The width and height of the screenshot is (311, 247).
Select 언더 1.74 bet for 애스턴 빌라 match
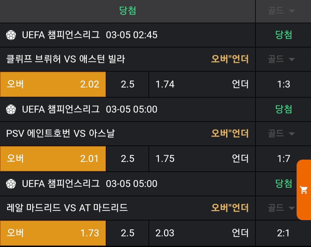[202, 84]
